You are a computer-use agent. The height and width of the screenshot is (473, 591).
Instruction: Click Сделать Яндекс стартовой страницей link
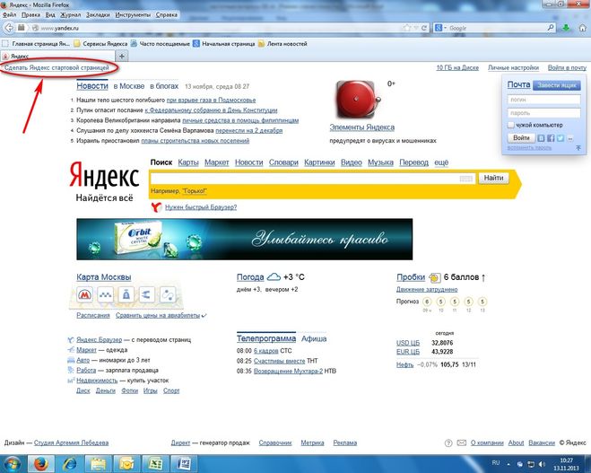(56, 68)
